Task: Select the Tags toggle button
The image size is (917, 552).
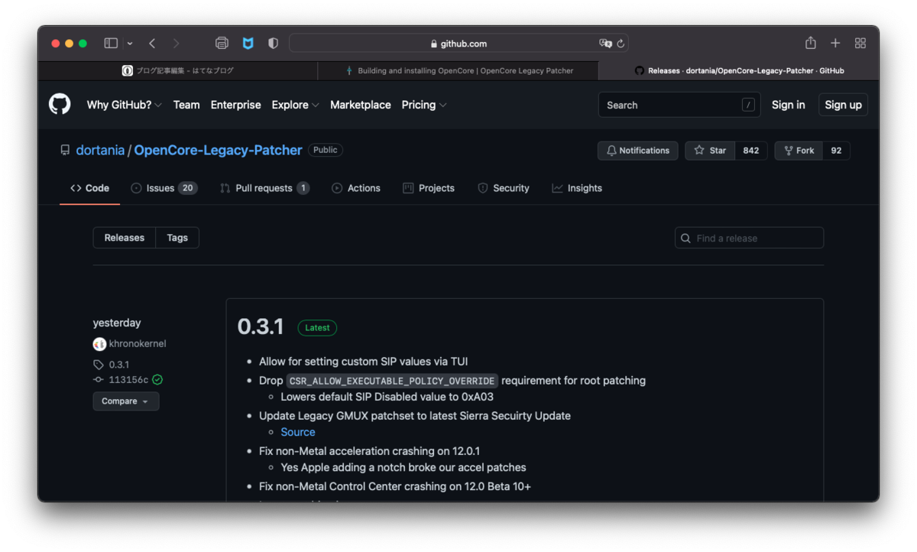Action: (177, 238)
